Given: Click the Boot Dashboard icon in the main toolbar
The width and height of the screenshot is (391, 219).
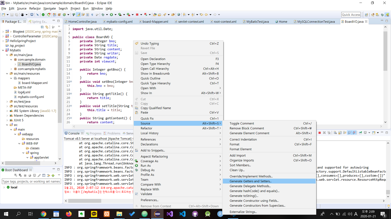Looking at the screenshot, I should pyautogui.click(x=43, y=15).
